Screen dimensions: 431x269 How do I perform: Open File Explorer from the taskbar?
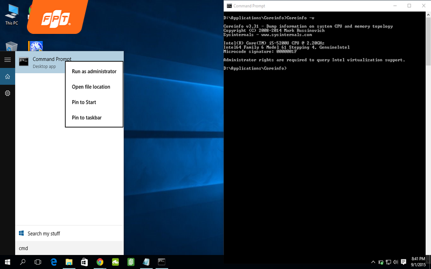point(69,262)
